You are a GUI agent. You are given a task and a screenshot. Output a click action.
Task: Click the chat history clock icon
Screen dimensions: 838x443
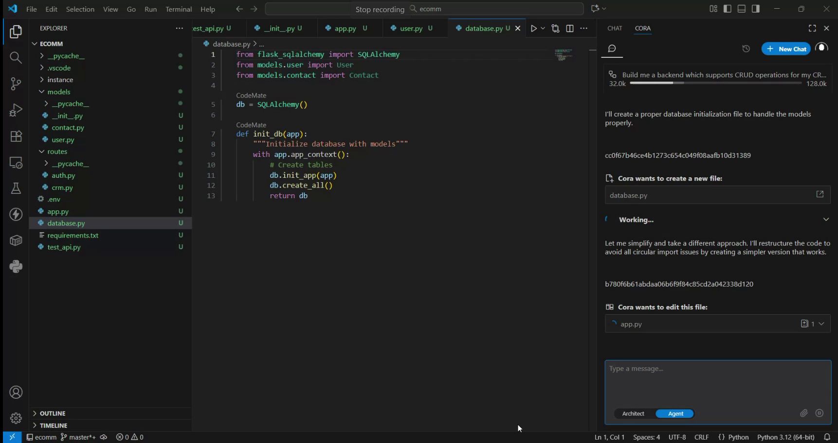[x=746, y=49]
